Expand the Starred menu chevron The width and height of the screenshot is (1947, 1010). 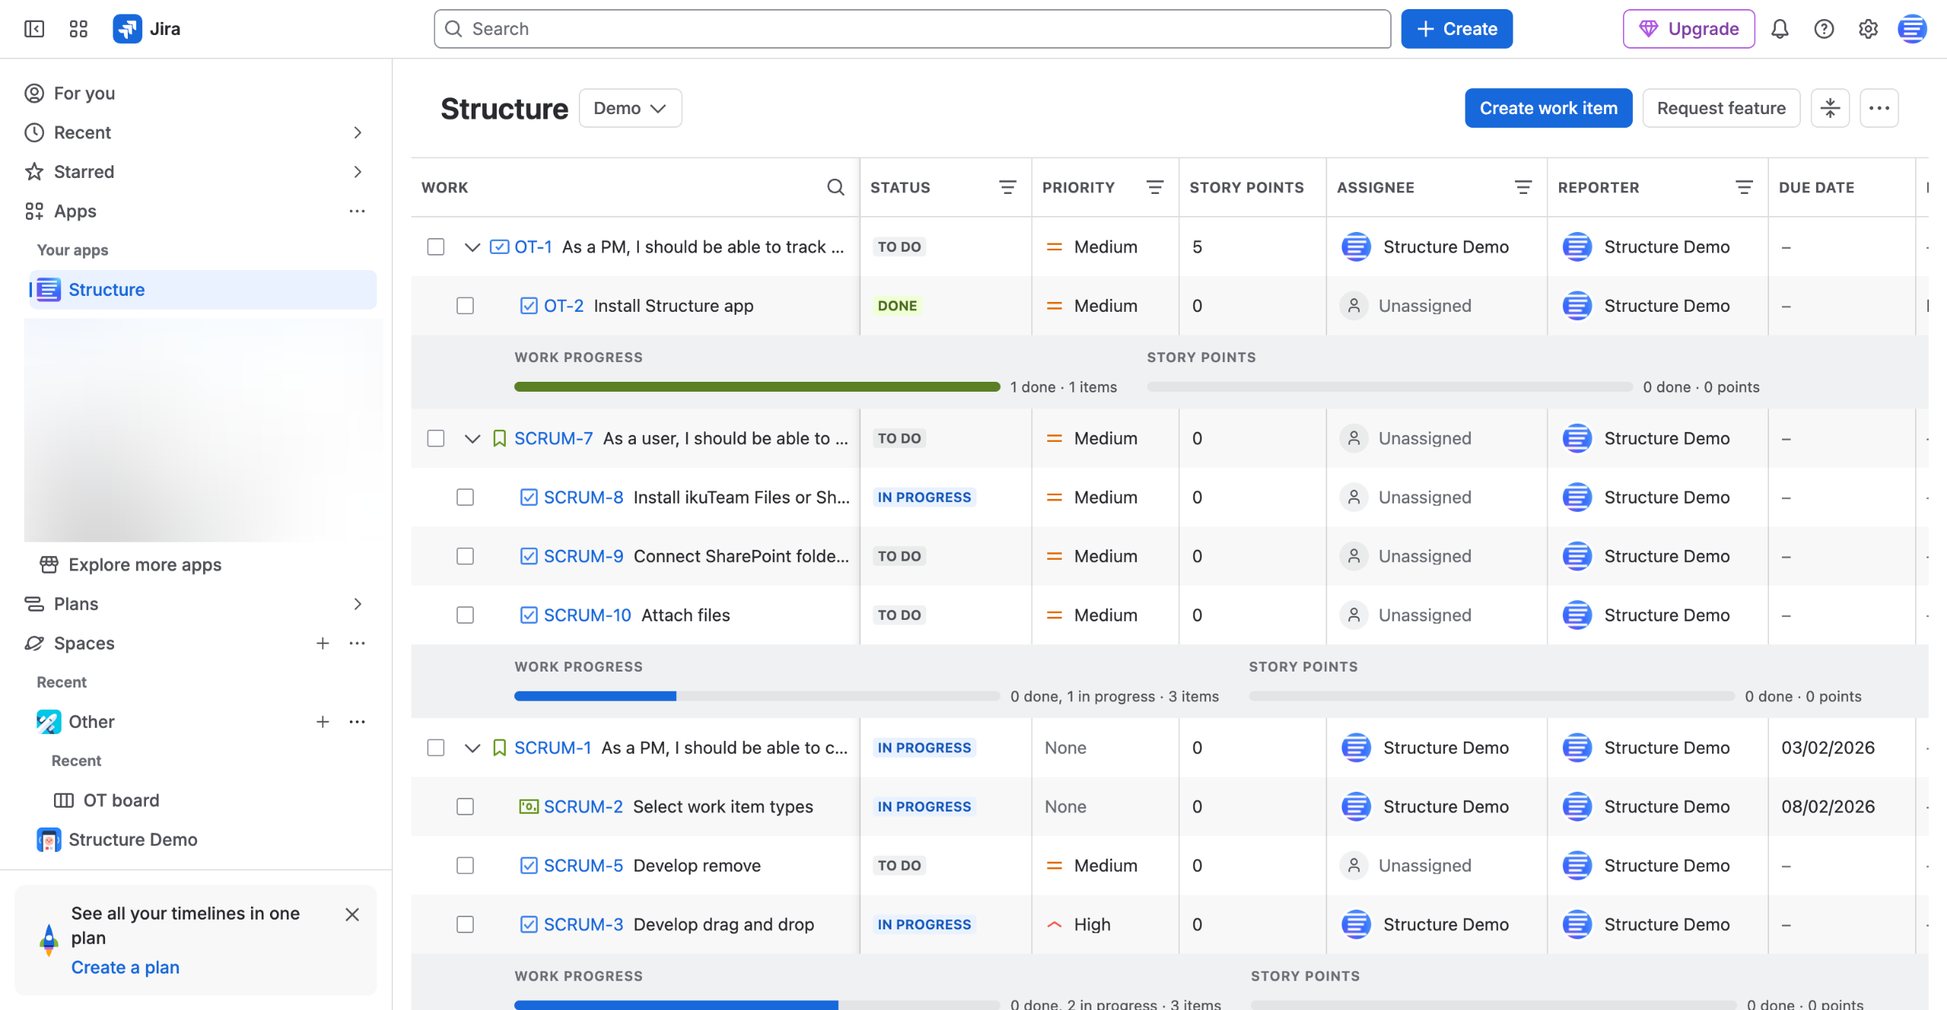coord(357,172)
